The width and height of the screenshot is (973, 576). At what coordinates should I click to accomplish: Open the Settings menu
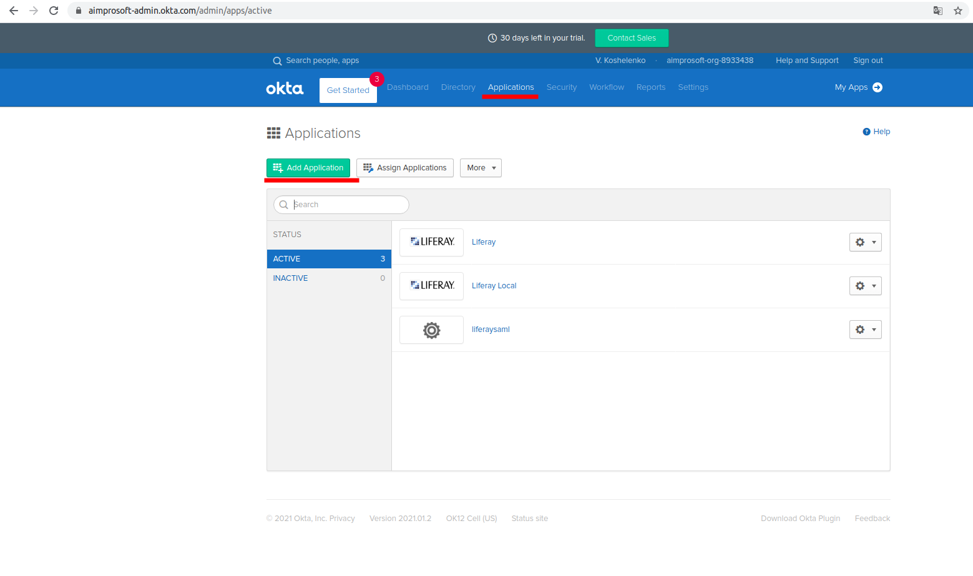coord(693,87)
